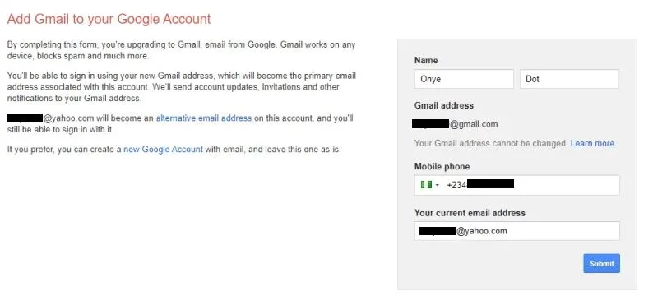
Task: Click the Gmail address label
Action: (x=444, y=106)
